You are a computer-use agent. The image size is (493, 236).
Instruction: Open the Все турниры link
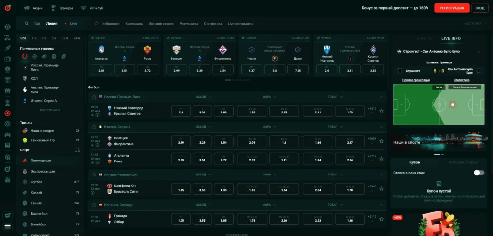(50, 110)
